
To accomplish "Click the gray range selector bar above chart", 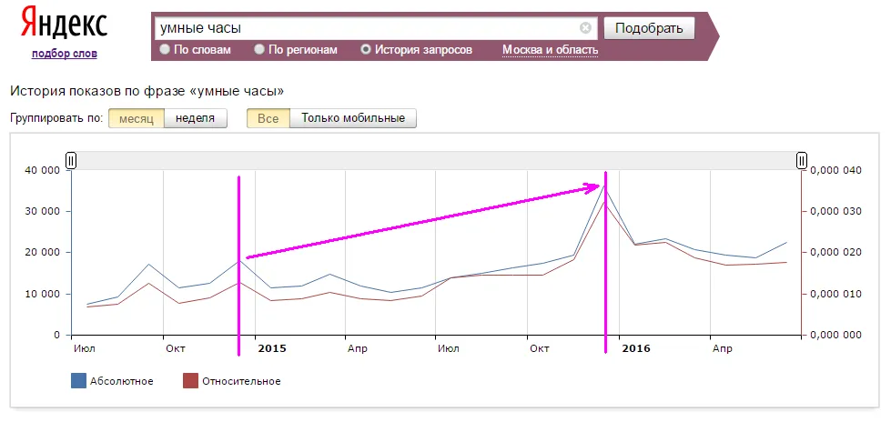I will click(x=437, y=161).
